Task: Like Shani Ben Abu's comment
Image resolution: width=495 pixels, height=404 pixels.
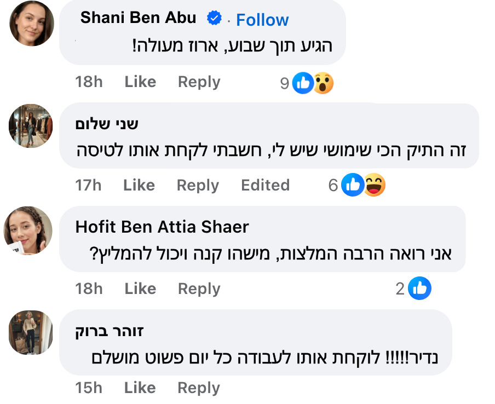Action: pos(140,82)
